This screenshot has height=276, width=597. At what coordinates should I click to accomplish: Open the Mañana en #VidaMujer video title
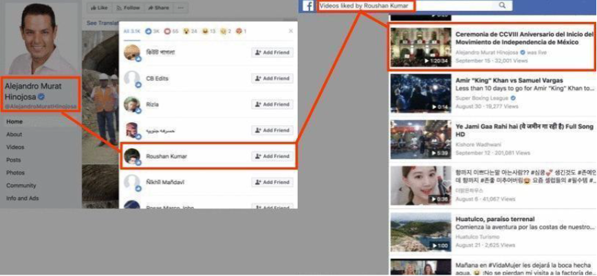(x=525, y=268)
